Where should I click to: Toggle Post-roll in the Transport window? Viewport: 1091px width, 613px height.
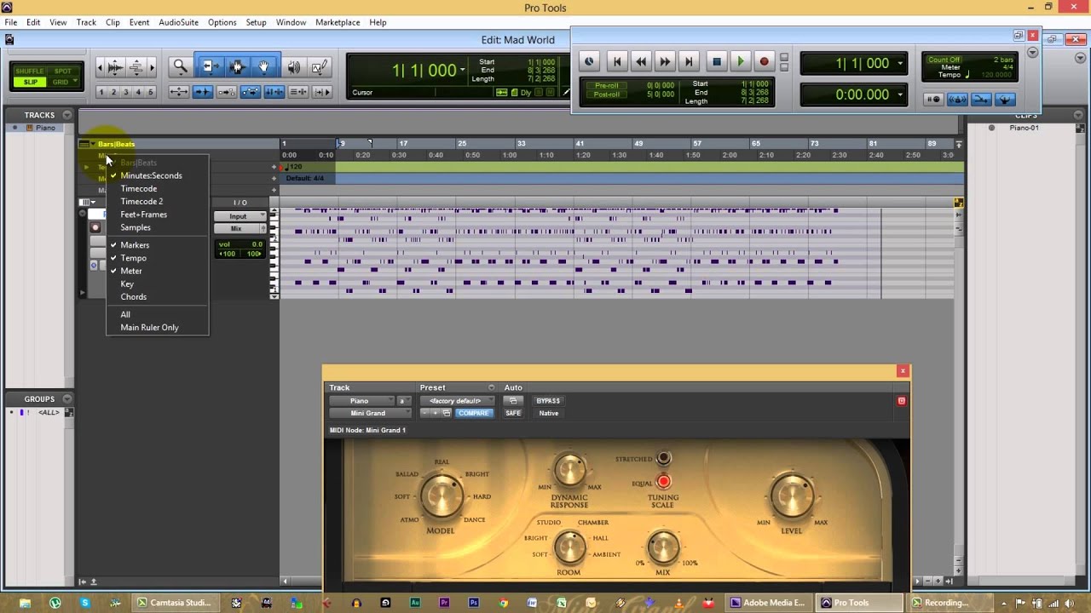607,95
